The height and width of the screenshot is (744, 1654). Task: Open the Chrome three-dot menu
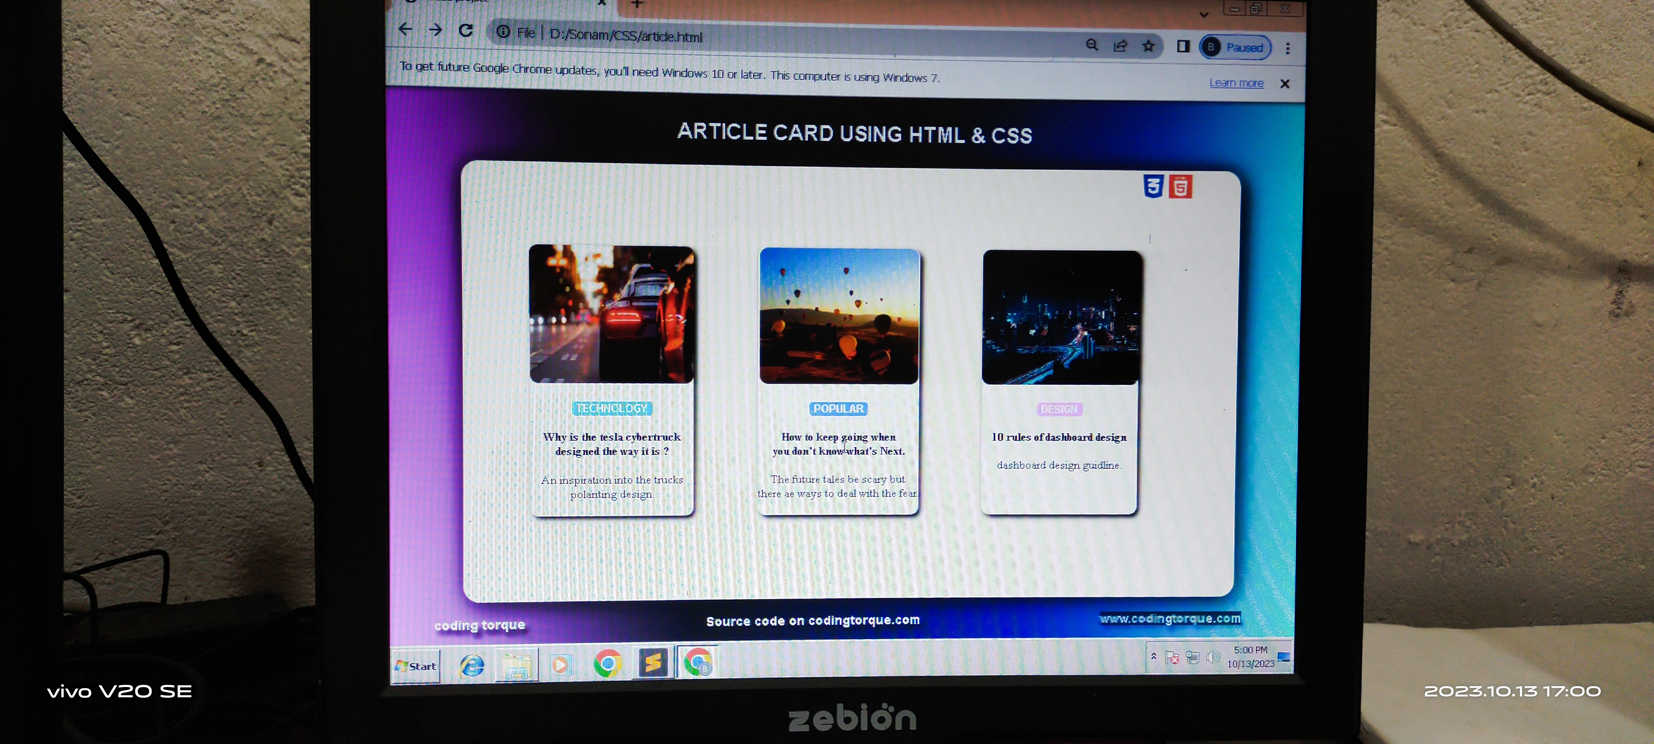coord(1287,49)
